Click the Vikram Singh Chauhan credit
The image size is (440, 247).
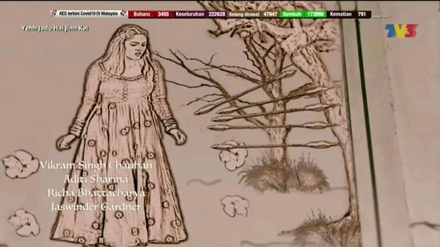pyautogui.click(x=96, y=166)
